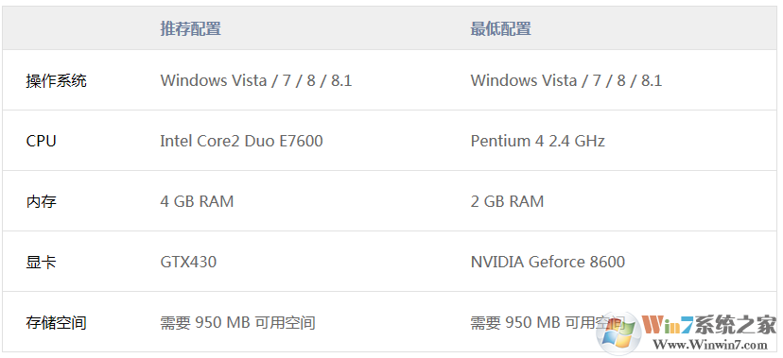This screenshot has height=358, width=783.
Task: Select the NVIDIA Geforce 8600 cell
Action: 548,262
